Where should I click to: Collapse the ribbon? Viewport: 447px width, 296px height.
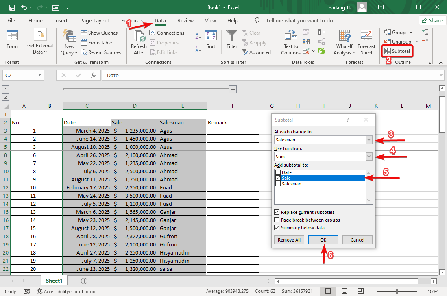coord(441,62)
